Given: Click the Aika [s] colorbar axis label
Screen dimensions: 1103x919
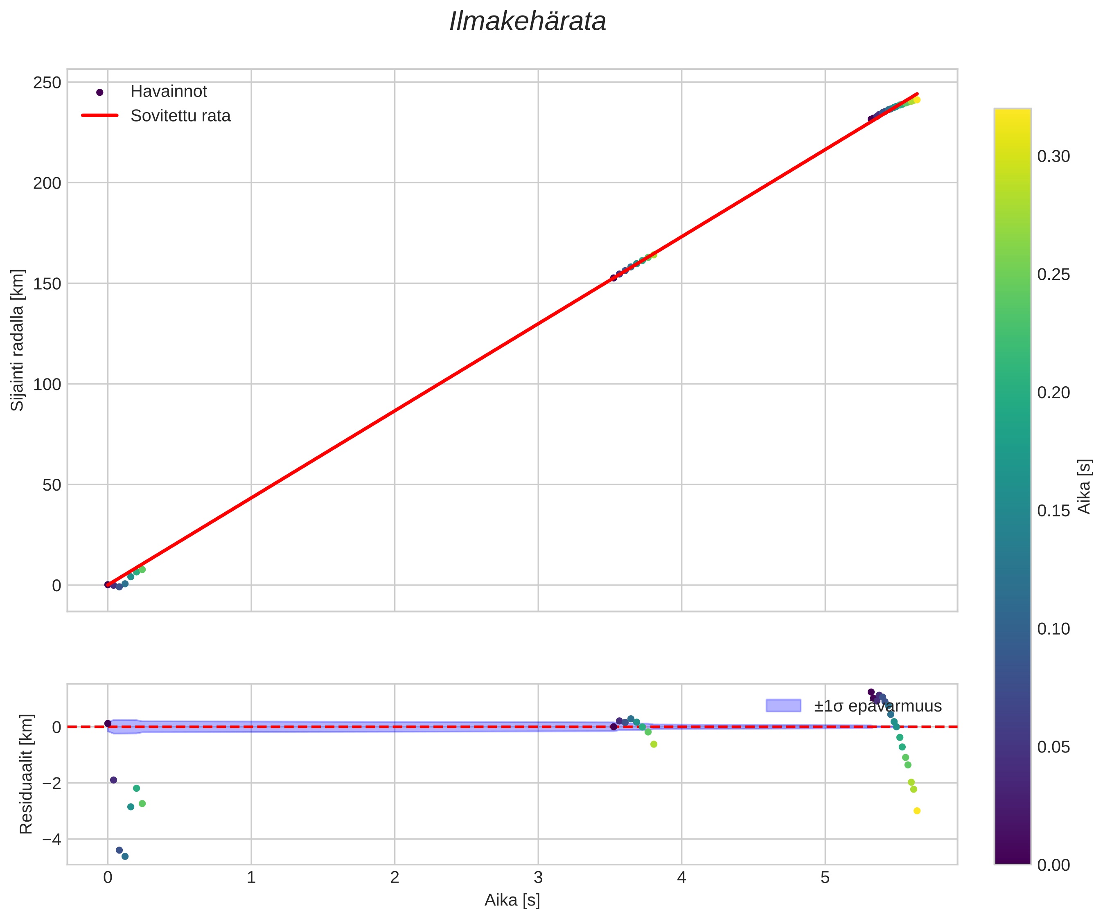Looking at the screenshot, I should 1084,486.
